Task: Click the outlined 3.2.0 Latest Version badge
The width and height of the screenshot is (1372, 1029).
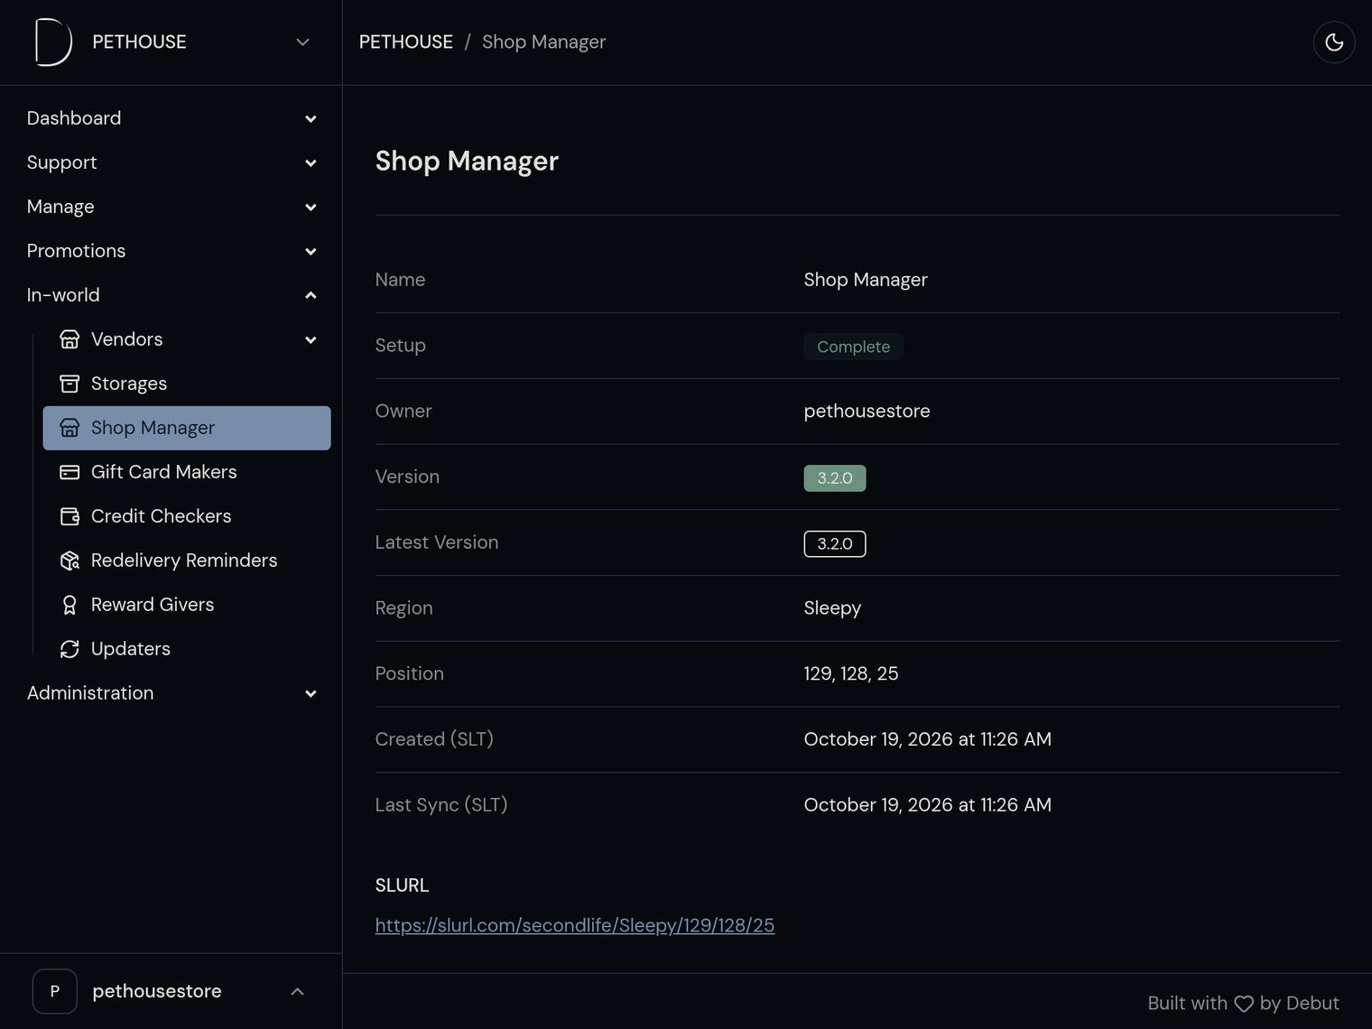Action: [x=835, y=544]
